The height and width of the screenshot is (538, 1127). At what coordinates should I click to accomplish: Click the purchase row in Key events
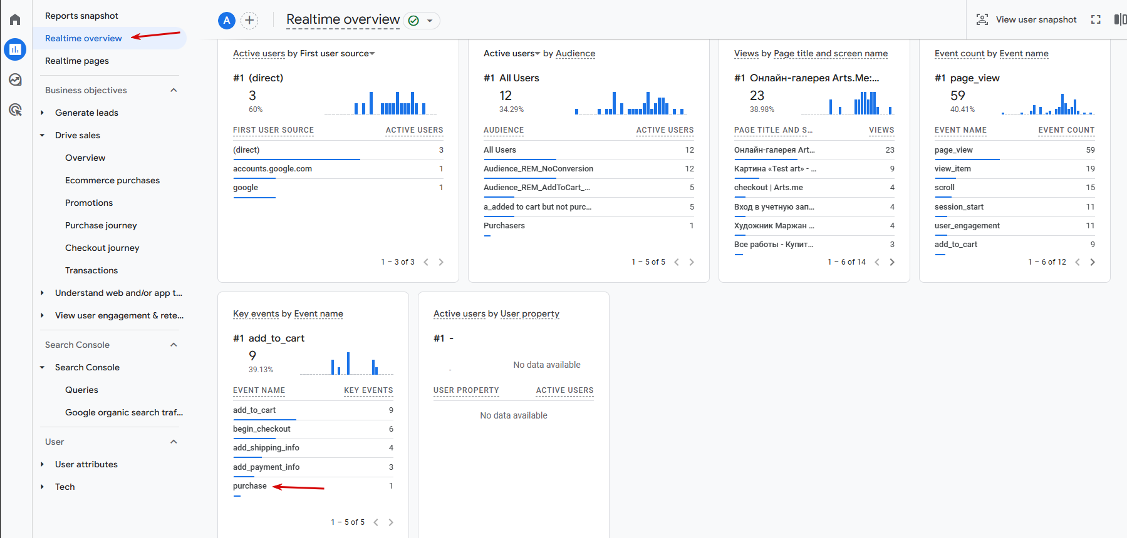click(250, 486)
